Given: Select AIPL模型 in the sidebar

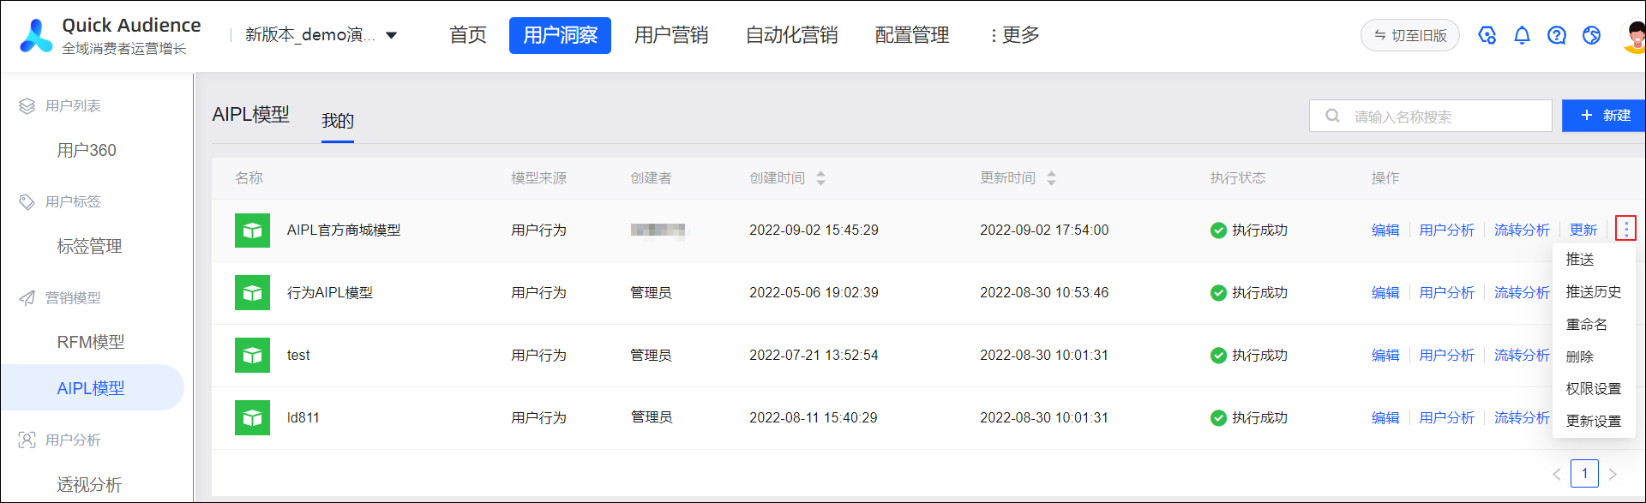Looking at the screenshot, I should [x=91, y=388].
